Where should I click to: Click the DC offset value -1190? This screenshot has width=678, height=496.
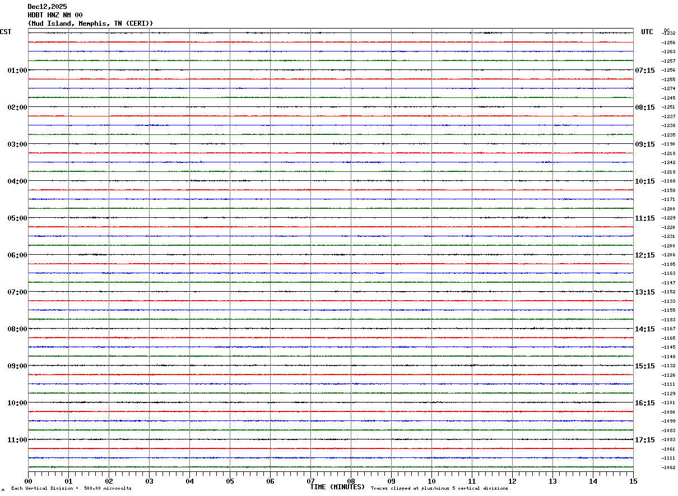point(668,144)
